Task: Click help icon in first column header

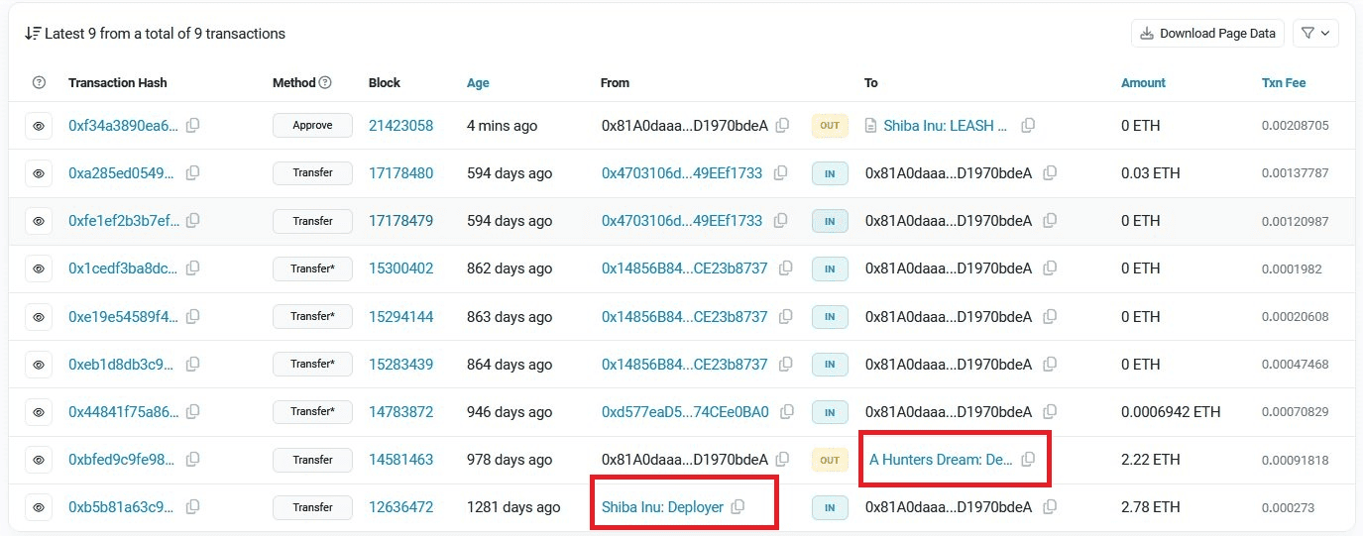Action: coord(39,83)
